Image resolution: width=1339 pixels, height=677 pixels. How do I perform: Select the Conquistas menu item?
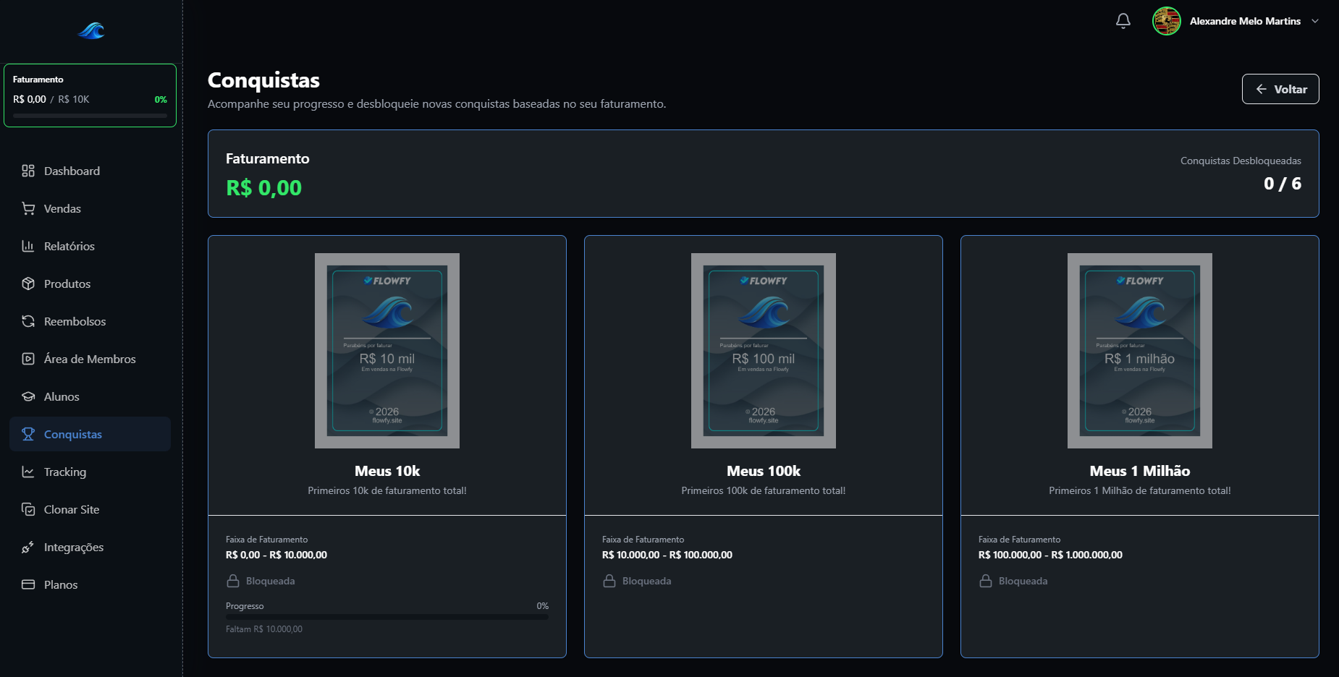[x=90, y=434]
